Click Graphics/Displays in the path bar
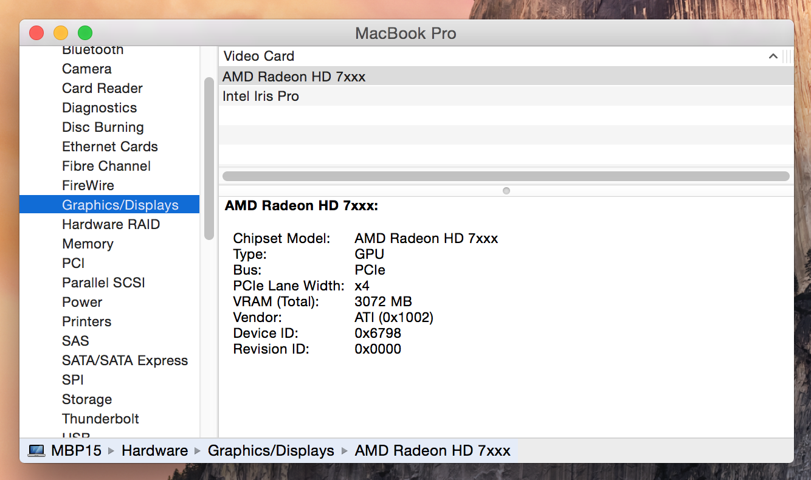This screenshot has height=480, width=811. tap(271, 451)
